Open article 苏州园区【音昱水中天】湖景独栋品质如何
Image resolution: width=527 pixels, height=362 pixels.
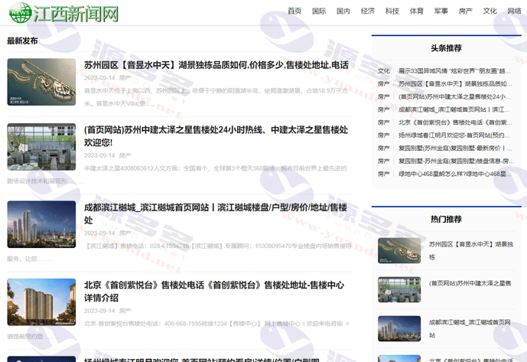click(216, 65)
